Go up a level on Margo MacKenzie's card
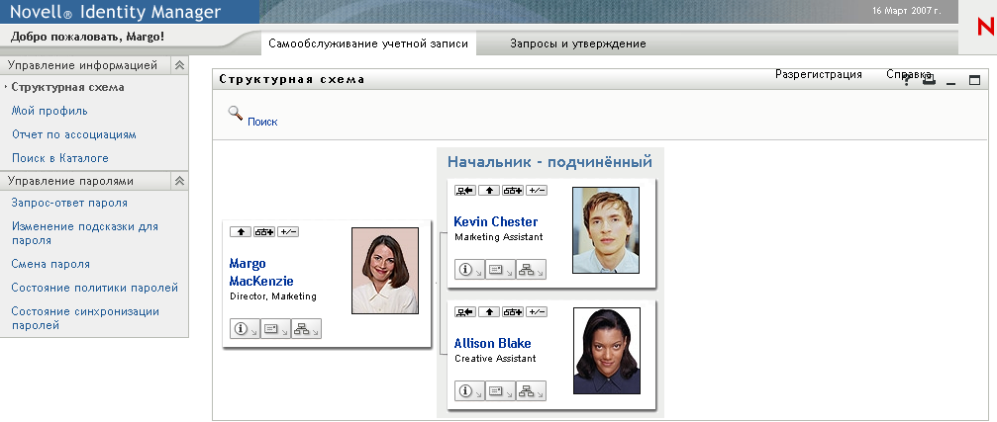 pos(241,232)
